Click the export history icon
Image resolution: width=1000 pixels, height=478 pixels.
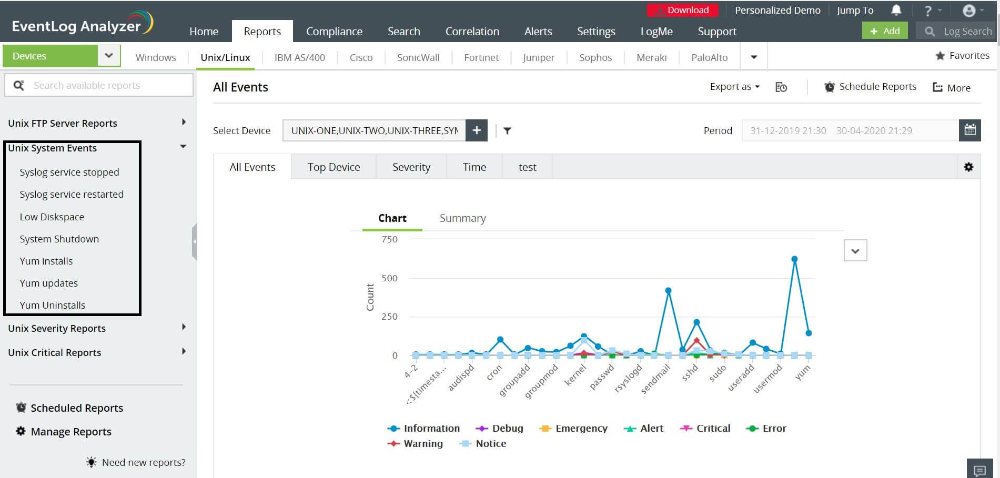781,87
